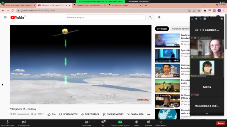Screen dimensions: 227x127
Task: Click СОЗДАТЬ КЛИП scissors button
Action: [x=113, y=114]
